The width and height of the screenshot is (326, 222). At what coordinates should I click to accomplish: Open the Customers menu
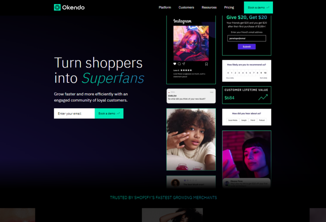186,8
